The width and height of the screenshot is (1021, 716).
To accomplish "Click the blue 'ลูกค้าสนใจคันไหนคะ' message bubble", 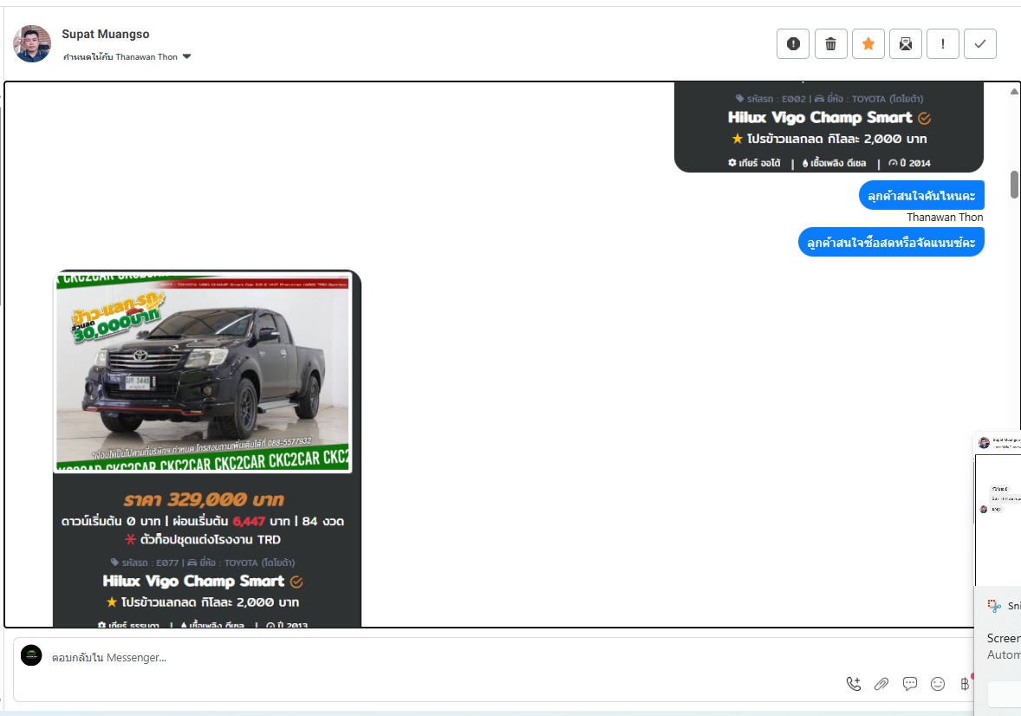I will pyautogui.click(x=921, y=195).
